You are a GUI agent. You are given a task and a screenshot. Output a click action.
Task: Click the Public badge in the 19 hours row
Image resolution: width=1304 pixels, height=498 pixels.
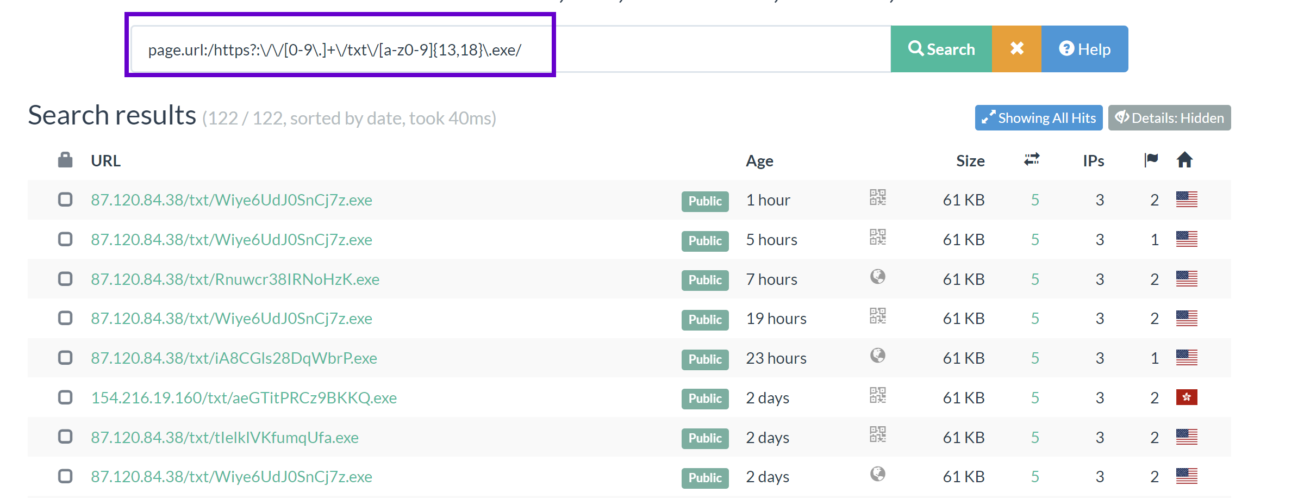705,320
